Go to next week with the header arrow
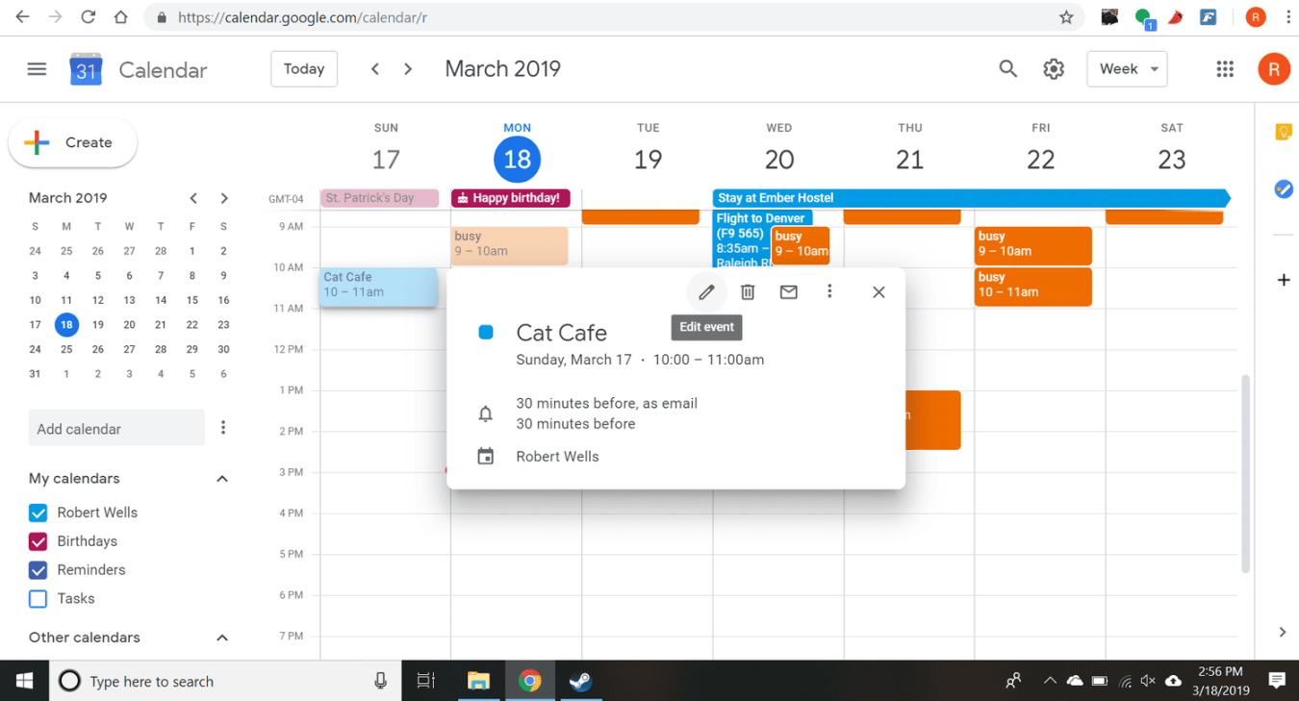Image resolution: width=1299 pixels, height=701 pixels. [x=408, y=69]
